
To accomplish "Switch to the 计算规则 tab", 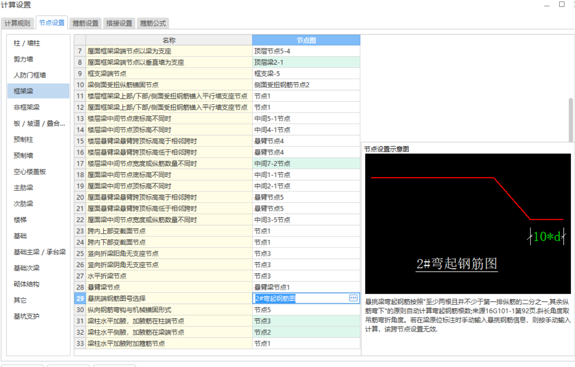I will pyautogui.click(x=17, y=23).
